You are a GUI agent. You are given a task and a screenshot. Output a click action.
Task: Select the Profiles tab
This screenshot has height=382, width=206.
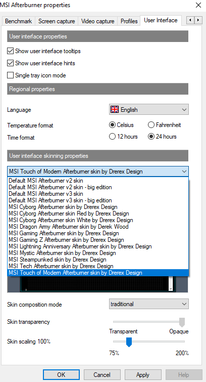point(129,21)
